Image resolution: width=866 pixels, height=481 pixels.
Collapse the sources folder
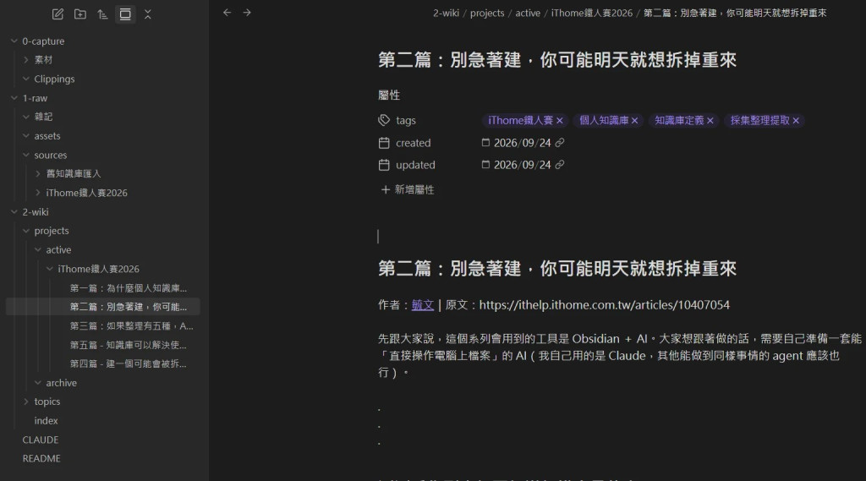tap(26, 155)
